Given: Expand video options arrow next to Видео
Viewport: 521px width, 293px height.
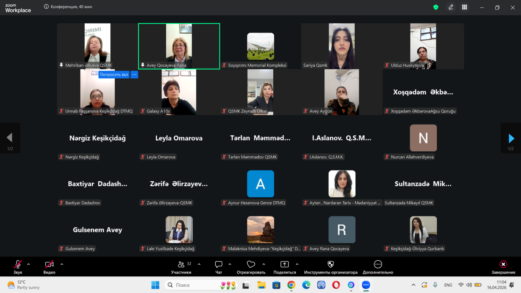Looking at the screenshot, I should click(x=62, y=264).
